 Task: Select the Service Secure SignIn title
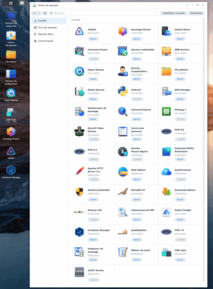click(140, 150)
